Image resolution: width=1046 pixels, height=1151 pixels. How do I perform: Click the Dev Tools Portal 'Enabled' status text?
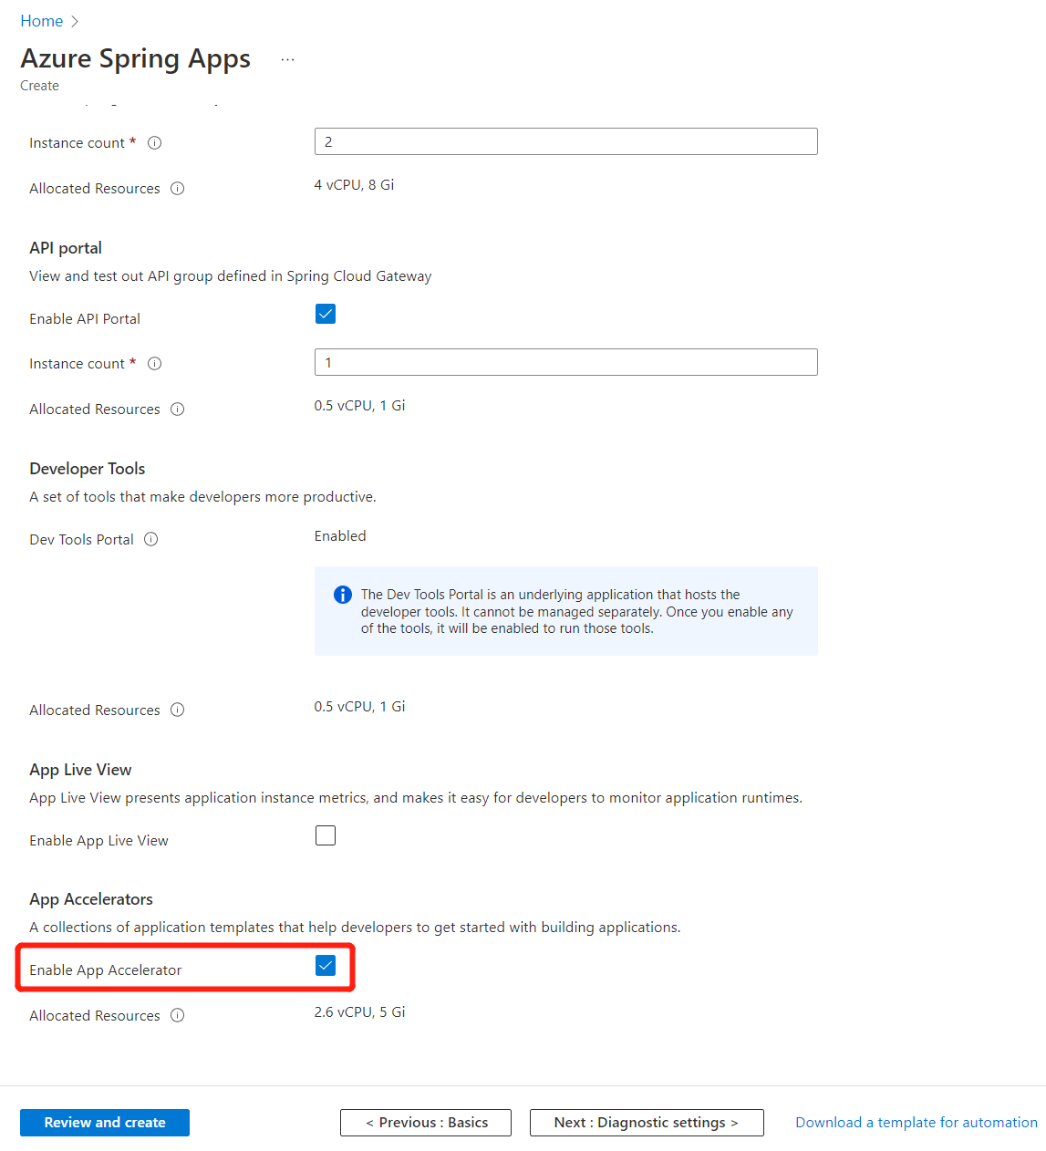(x=340, y=536)
